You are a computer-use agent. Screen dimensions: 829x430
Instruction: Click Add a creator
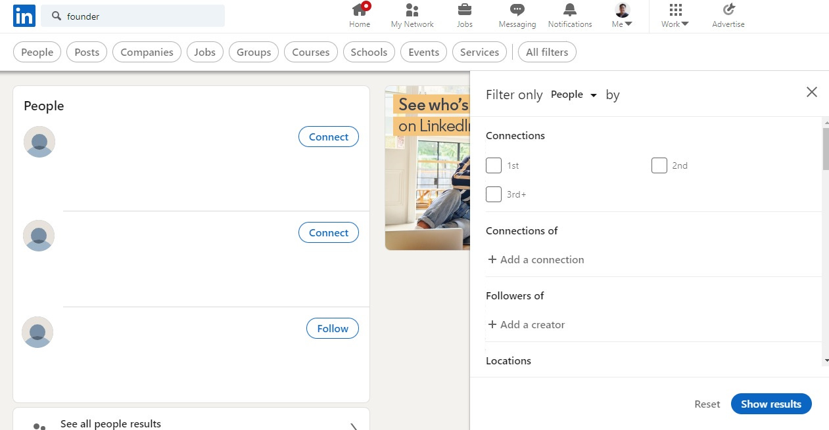(526, 324)
